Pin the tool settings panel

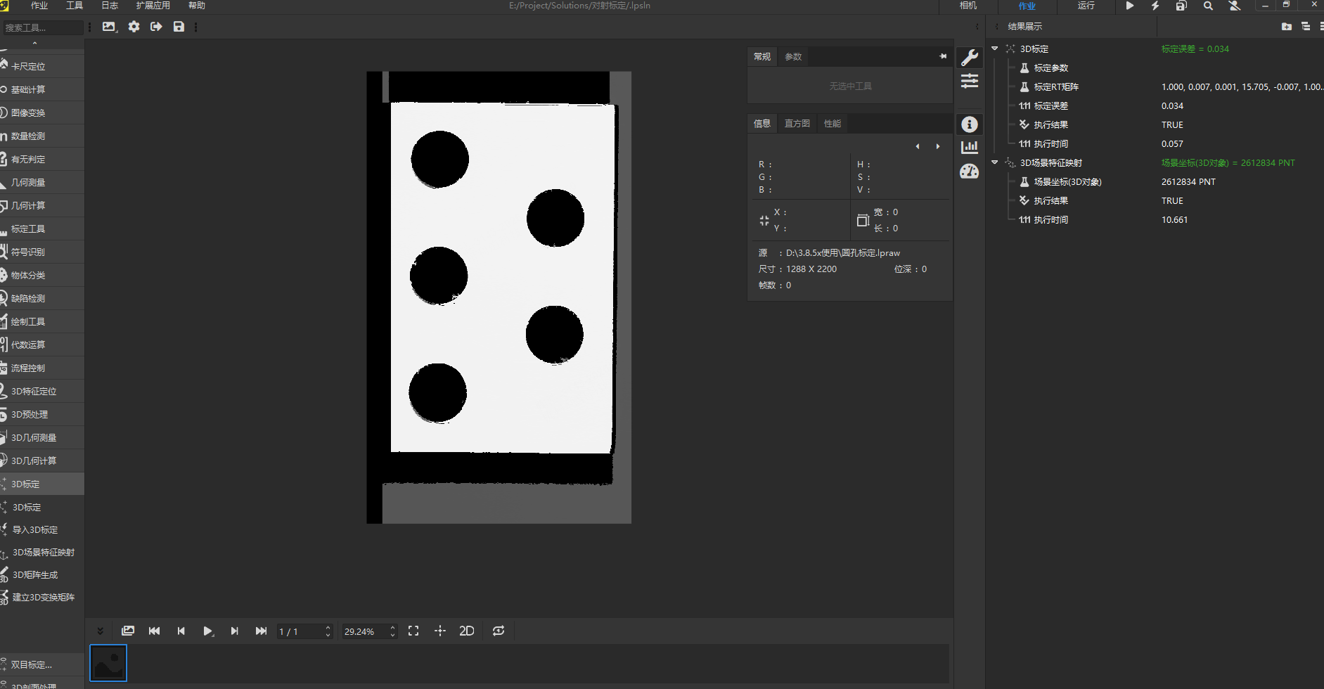943,56
